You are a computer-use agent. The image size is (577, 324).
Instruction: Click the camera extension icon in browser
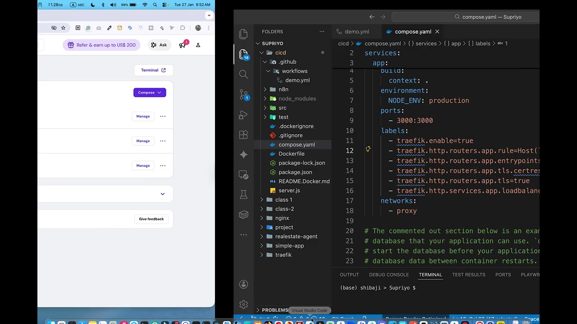99,28
